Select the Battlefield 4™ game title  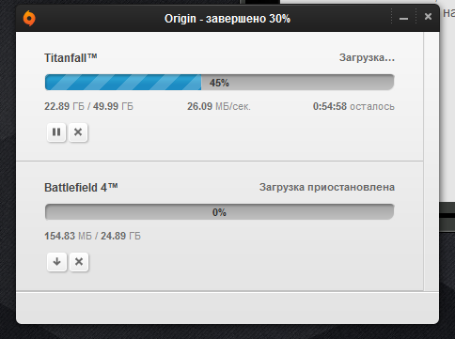[x=81, y=188]
